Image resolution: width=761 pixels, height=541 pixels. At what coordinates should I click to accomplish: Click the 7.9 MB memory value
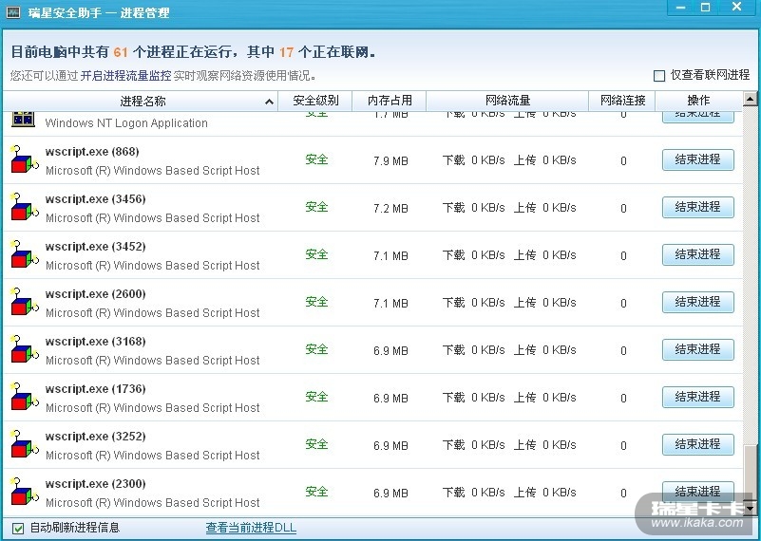point(390,161)
